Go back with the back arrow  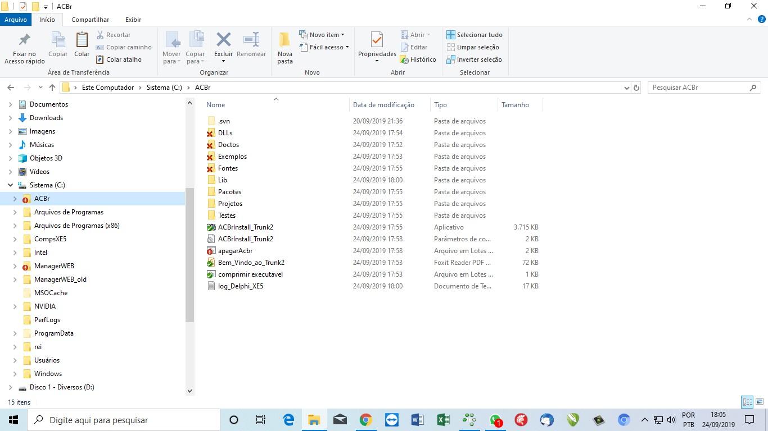[x=11, y=88]
